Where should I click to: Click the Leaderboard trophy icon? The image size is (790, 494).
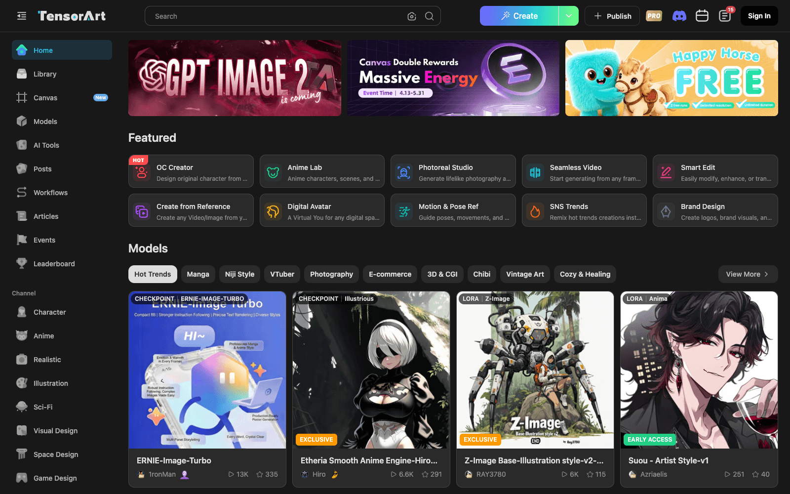22,264
